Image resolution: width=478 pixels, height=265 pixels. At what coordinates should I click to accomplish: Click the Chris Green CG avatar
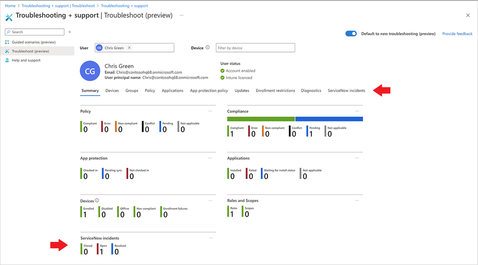pos(89,72)
